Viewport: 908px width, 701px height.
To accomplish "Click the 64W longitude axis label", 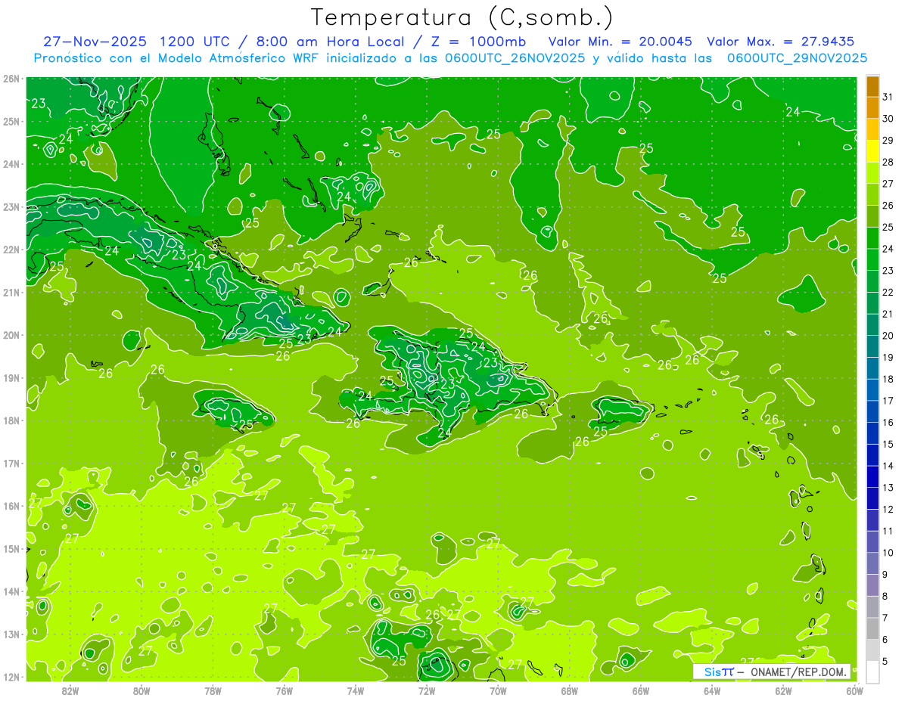I will click(x=712, y=690).
